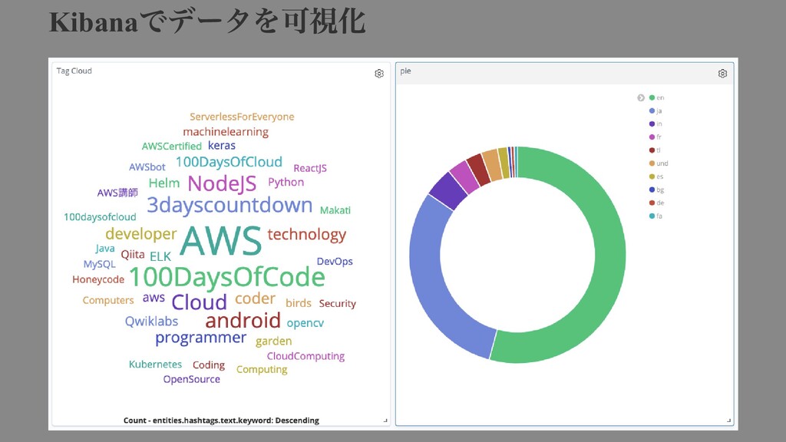The height and width of the screenshot is (442, 786).
Task: Click the 'AWS' tag in the cloud
Action: pos(220,241)
